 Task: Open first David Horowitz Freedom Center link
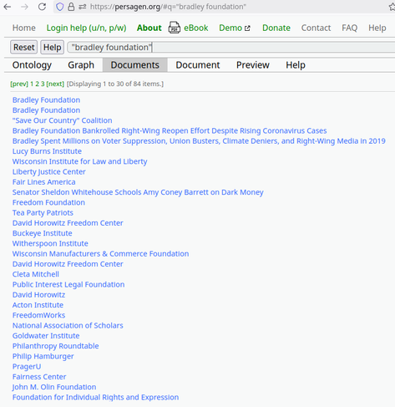68,223
